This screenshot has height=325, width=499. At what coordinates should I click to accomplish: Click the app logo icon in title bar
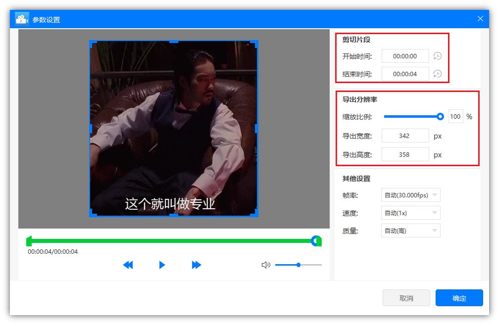point(22,19)
